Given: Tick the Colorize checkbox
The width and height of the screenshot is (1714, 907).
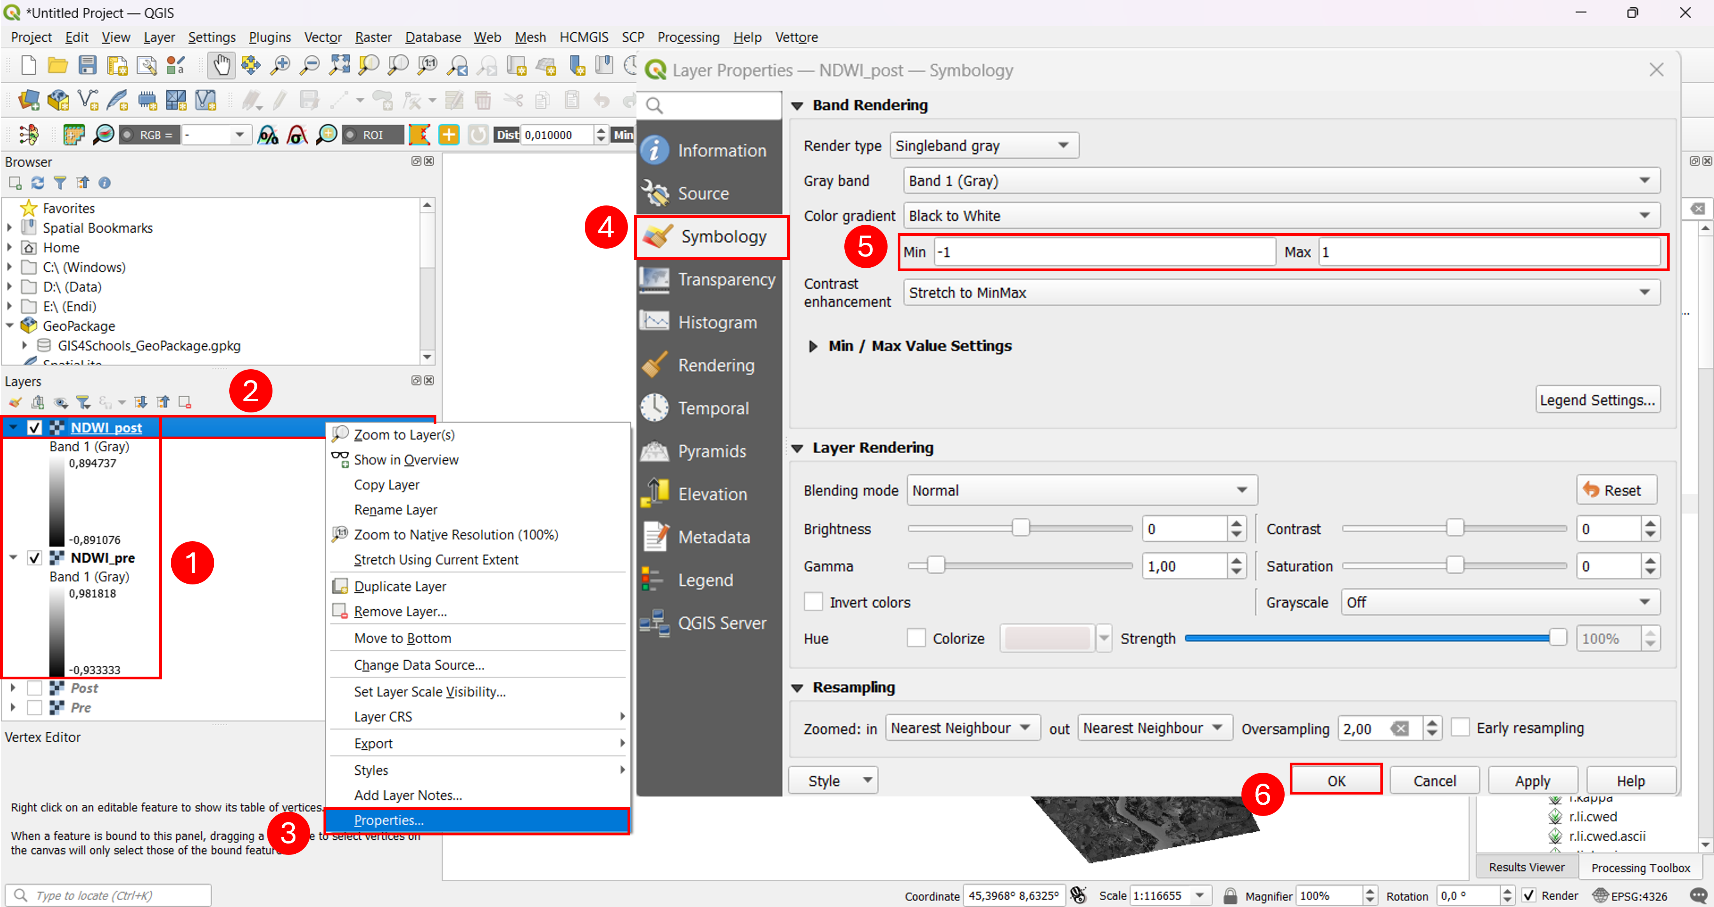Looking at the screenshot, I should 916,638.
